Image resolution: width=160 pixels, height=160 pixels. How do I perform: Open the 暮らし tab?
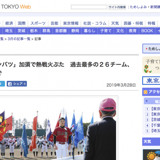pyautogui.click(x=90, y=31)
